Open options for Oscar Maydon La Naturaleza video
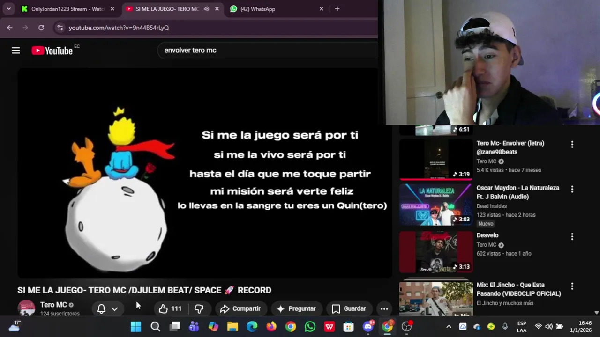Screen dimensions: 600x337 [572, 190]
